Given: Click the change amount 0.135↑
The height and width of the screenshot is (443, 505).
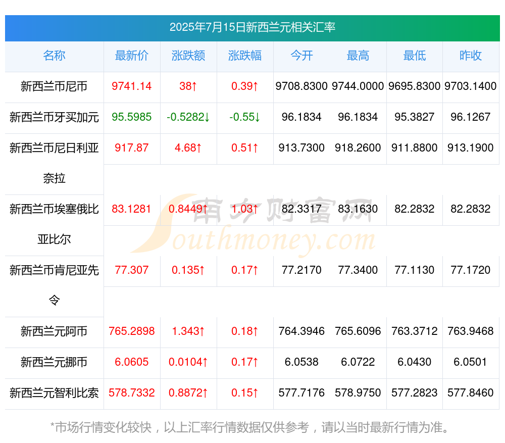Looking at the screenshot, I should (188, 270).
